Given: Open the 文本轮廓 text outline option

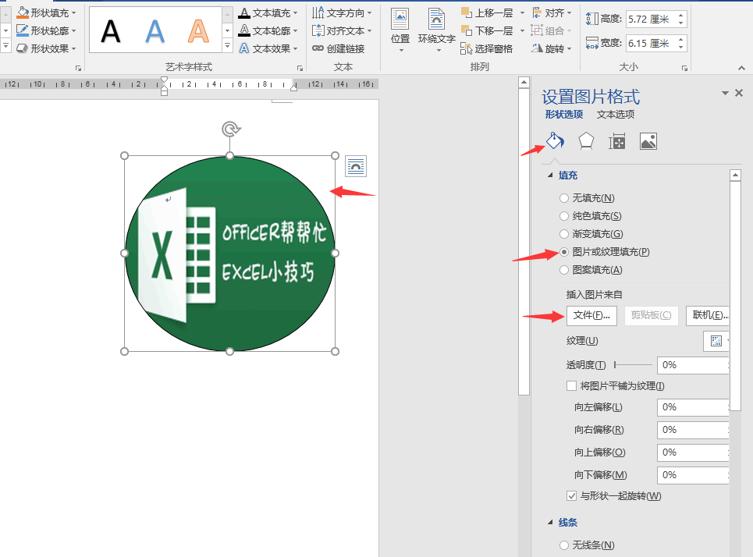Looking at the screenshot, I should tap(268, 30).
